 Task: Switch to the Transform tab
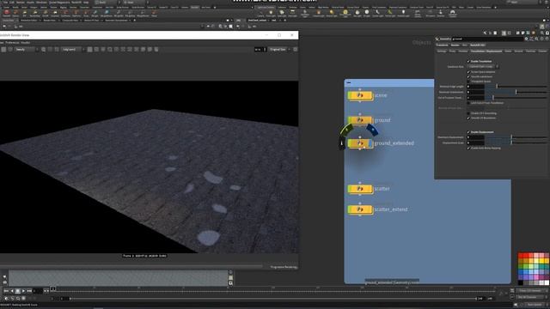pos(442,45)
